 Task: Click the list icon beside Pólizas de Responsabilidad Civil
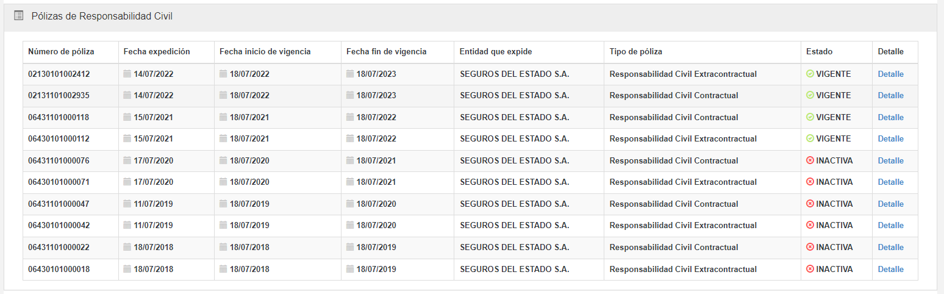point(19,16)
